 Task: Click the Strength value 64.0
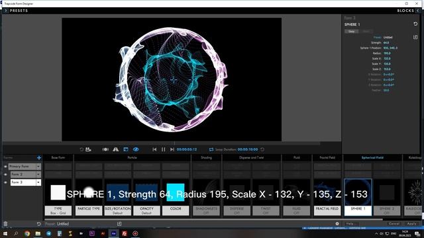pyautogui.click(x=386, y=42)
